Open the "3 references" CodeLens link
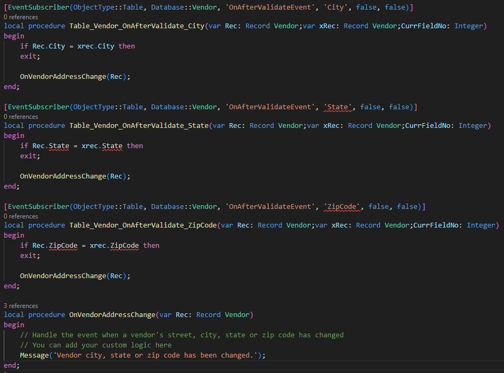 (21, 306)
